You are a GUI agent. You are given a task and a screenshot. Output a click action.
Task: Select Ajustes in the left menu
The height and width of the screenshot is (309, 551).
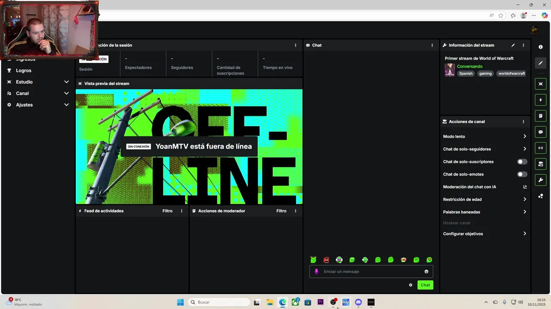point(24,105)
